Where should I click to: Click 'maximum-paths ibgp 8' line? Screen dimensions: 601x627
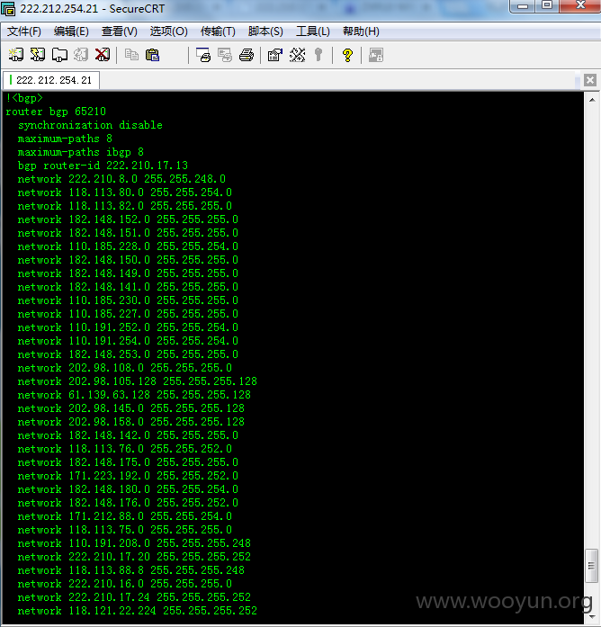point(80,152)
